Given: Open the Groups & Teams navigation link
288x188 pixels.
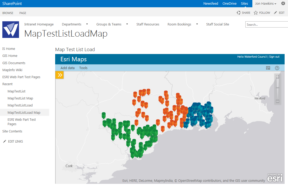Looking at the screenshot, I should coord(109,24).
